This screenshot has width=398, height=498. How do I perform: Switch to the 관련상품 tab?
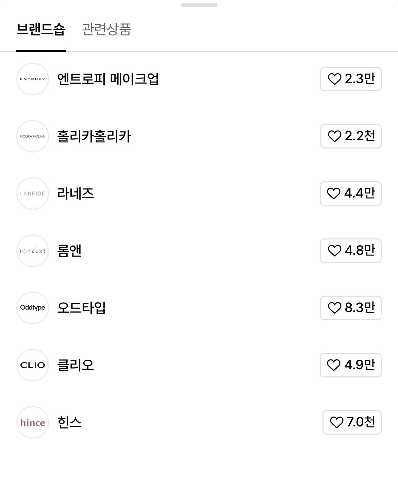106,30
